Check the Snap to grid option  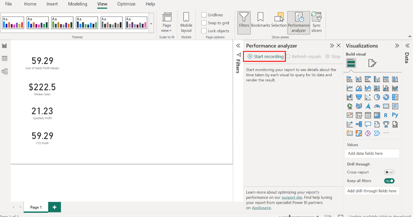click(204, 23)
